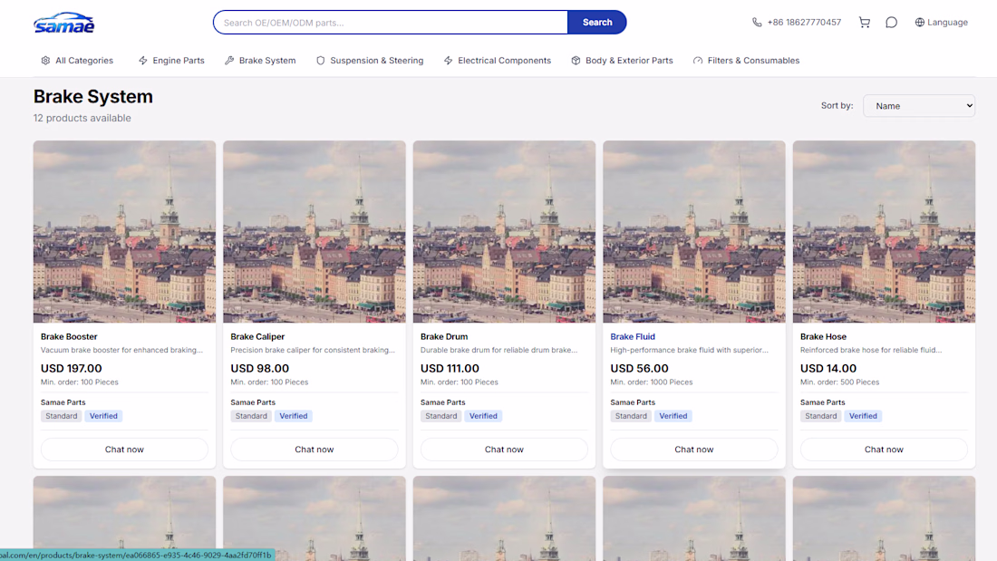Click the Suspension & Steering shield icon

coord(321,61)
